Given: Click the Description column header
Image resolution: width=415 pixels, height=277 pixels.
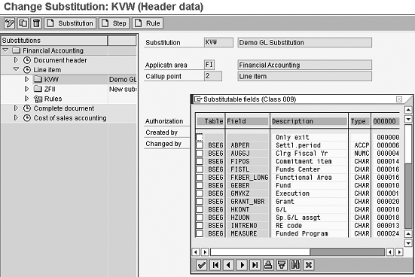Looking at the screenshot, I should pos(309,121).
